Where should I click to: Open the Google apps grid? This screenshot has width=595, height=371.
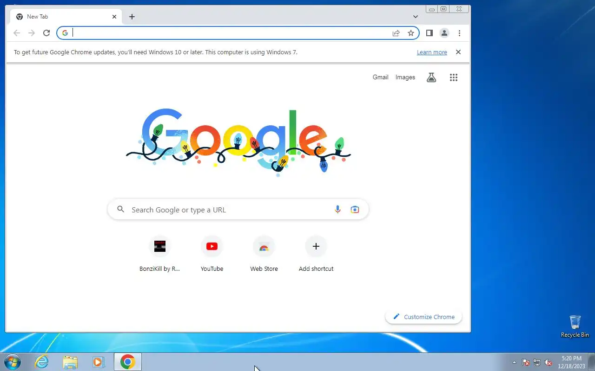(454, 77)
